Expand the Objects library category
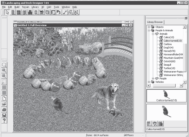The width and height of the screenshot is (189, 137). (x=149, y=27)
